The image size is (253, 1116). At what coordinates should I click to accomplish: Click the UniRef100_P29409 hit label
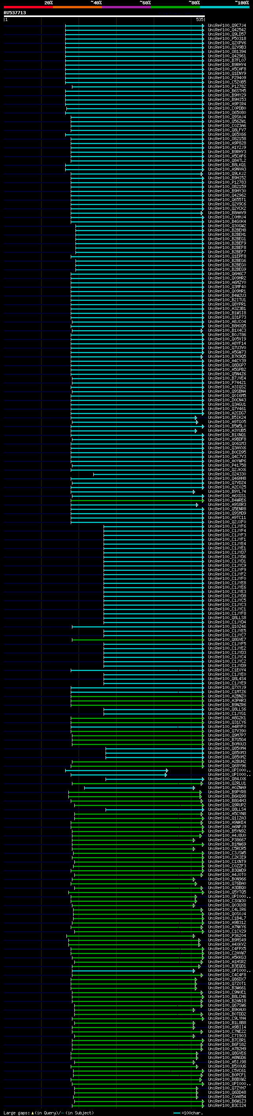(x=227, y=78)
